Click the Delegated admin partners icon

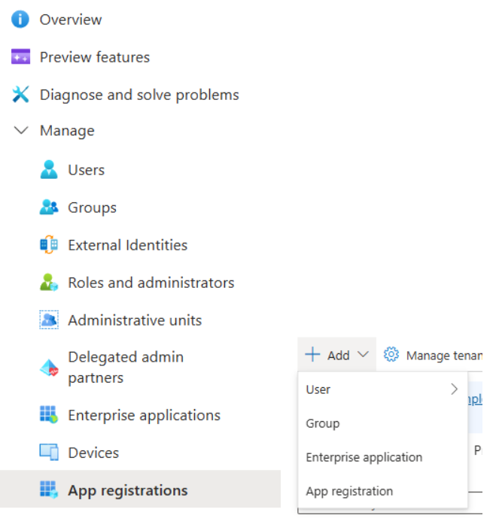tap(49, 368)
